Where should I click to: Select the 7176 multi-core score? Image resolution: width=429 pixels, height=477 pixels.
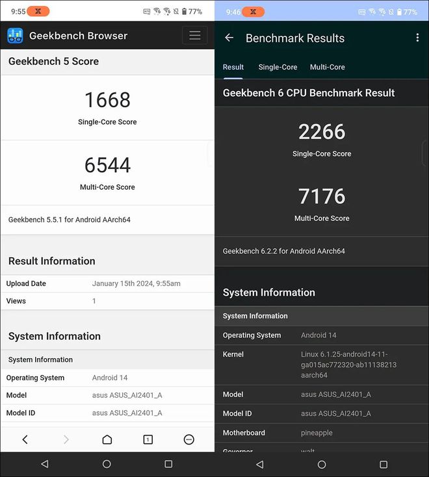[322, 196]
